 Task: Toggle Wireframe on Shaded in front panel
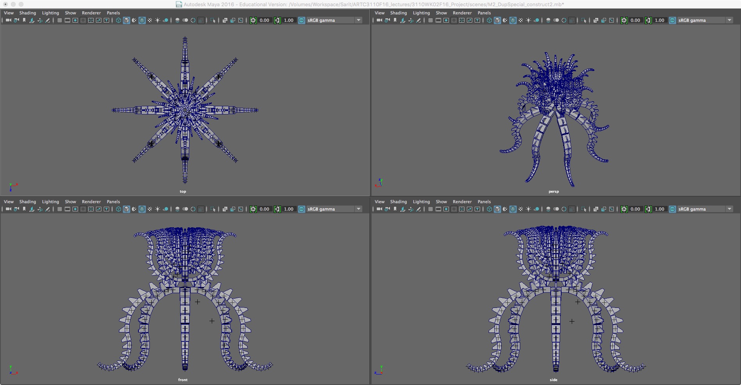point(142,209)
